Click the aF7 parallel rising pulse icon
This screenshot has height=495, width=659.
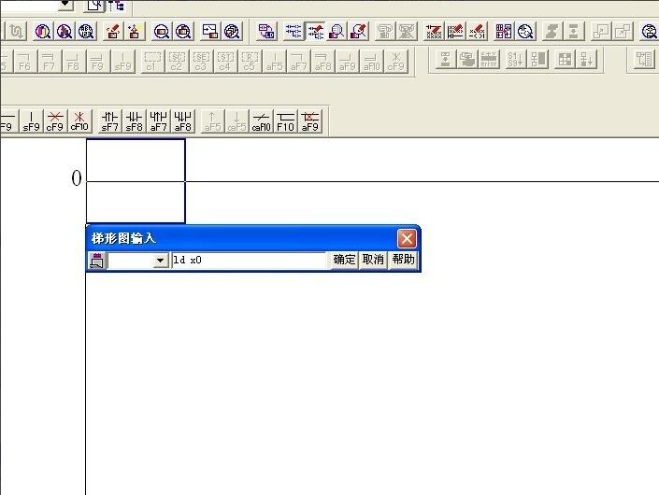[159, 122]
